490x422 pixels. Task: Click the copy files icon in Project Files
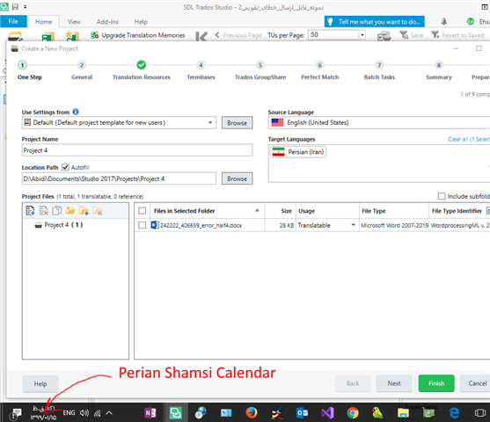[x=57, y=211]
